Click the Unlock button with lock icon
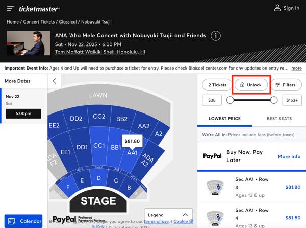Screen dimensions: 306x228 click(x=250, y=85)
